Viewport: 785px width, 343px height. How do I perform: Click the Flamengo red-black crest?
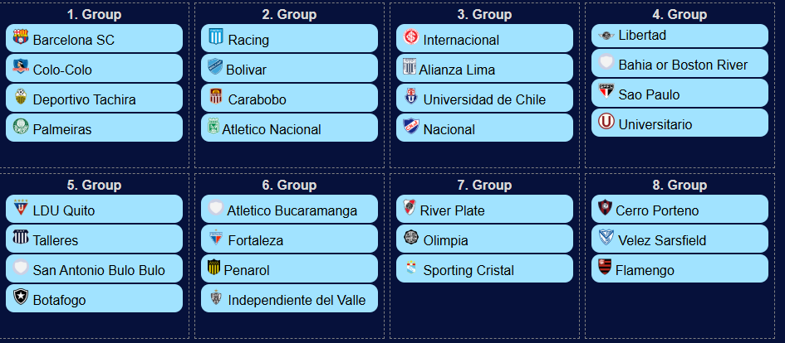pyautogui.click(x=605, y=267)
